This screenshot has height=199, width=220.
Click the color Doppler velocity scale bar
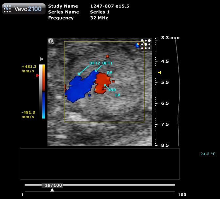click(44, 91)
